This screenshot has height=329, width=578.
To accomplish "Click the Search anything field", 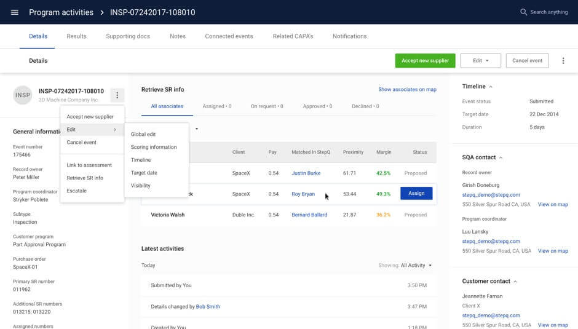I will 548,12.
